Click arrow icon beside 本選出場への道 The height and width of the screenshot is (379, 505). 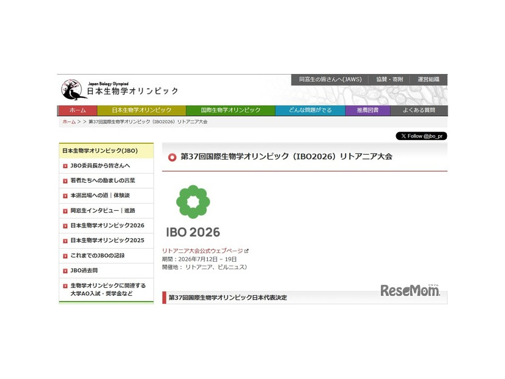click(65, 196)
